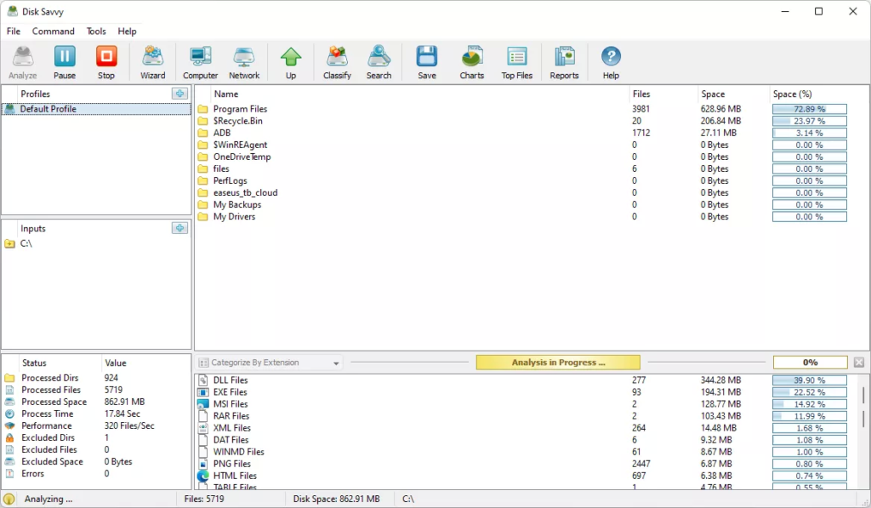Add a new profile with plus button

click(179, 94)
